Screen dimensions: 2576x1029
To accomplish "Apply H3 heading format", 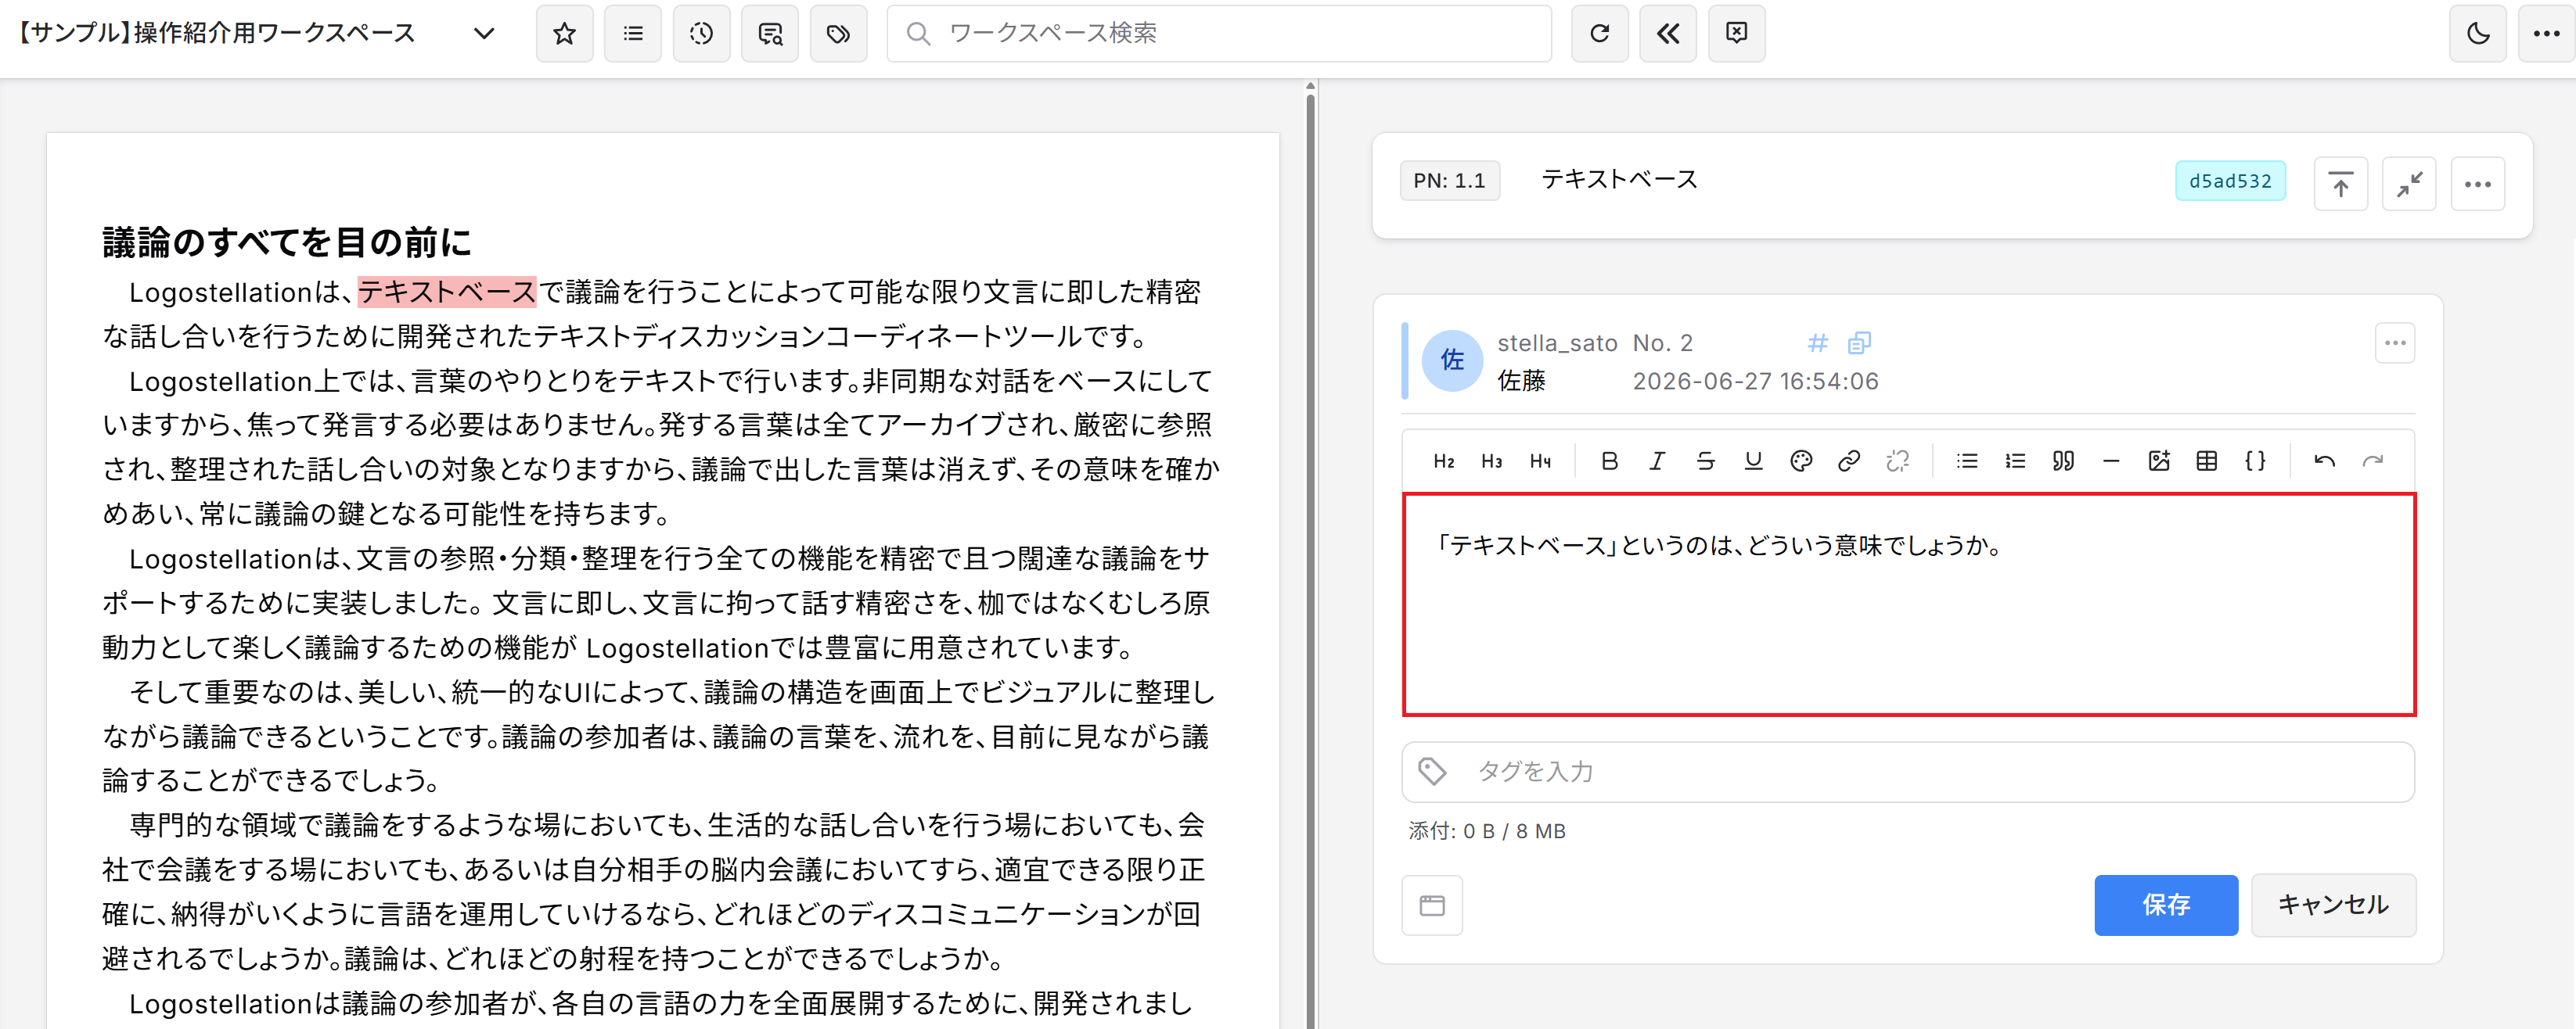I will coord(1492,461).
